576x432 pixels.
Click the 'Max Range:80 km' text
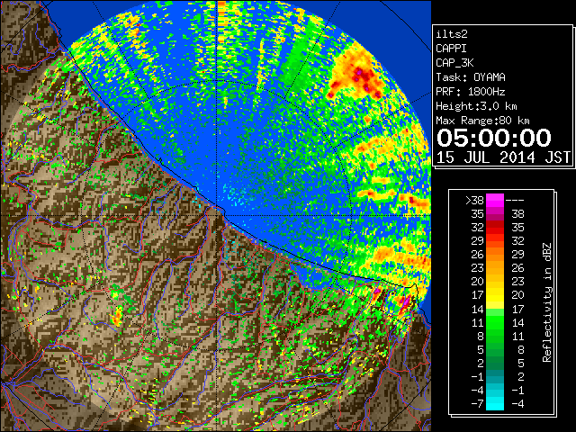(482, 121)
